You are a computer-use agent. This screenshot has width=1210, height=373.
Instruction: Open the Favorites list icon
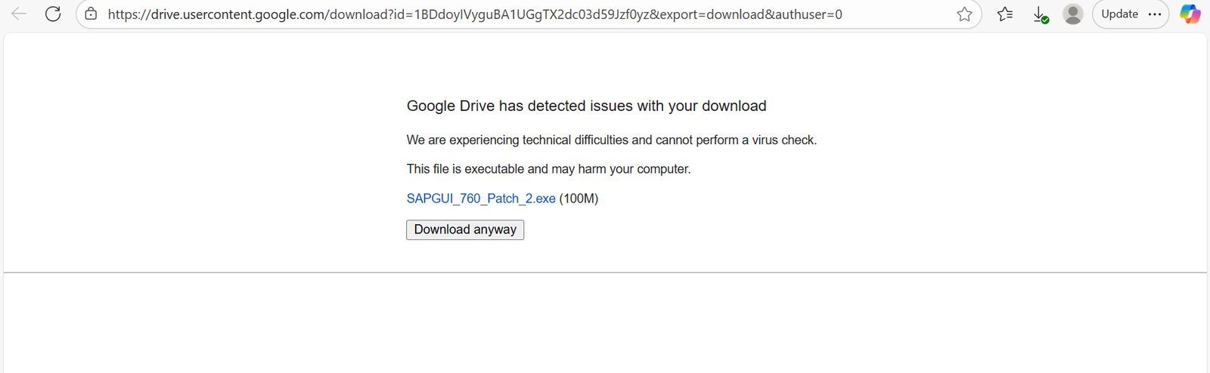[x=1005, y=14]
